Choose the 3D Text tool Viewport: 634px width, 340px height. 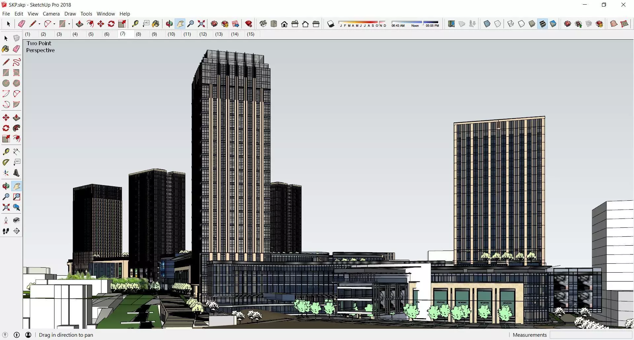tap(16, 173)
